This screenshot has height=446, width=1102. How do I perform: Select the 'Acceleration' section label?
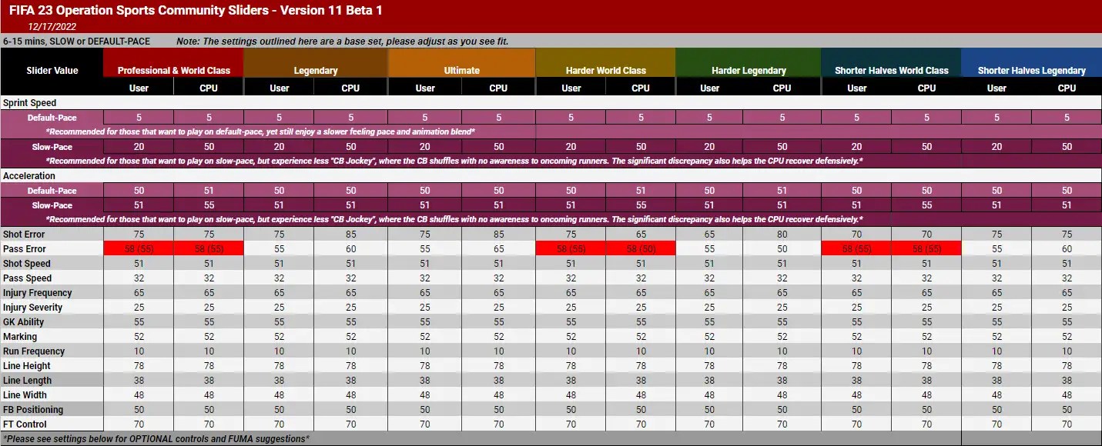click(29, 176)
